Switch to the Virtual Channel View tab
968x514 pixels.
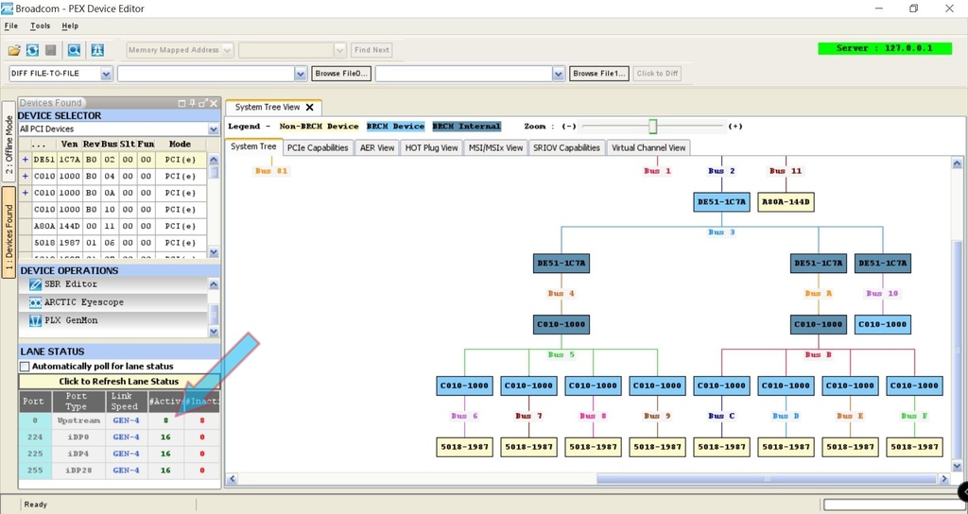pyautogui.click(x=648, y=148)
